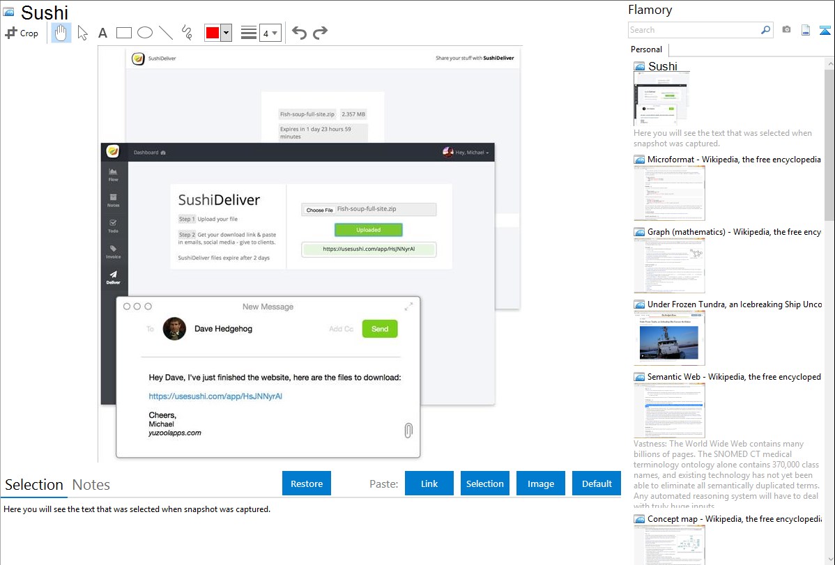Paste as Image button
Viewport: 835px width, 565px height.
pos(540,483)
